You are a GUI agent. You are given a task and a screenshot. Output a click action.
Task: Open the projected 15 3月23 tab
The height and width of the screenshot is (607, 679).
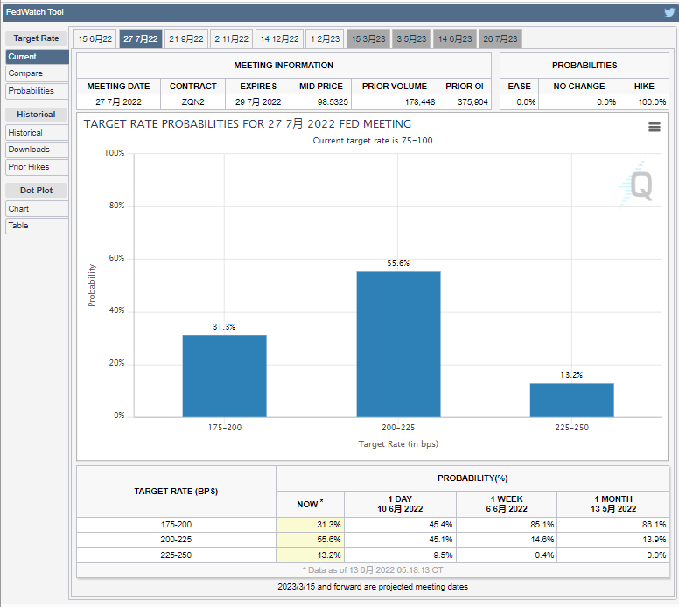click(368, 39)
